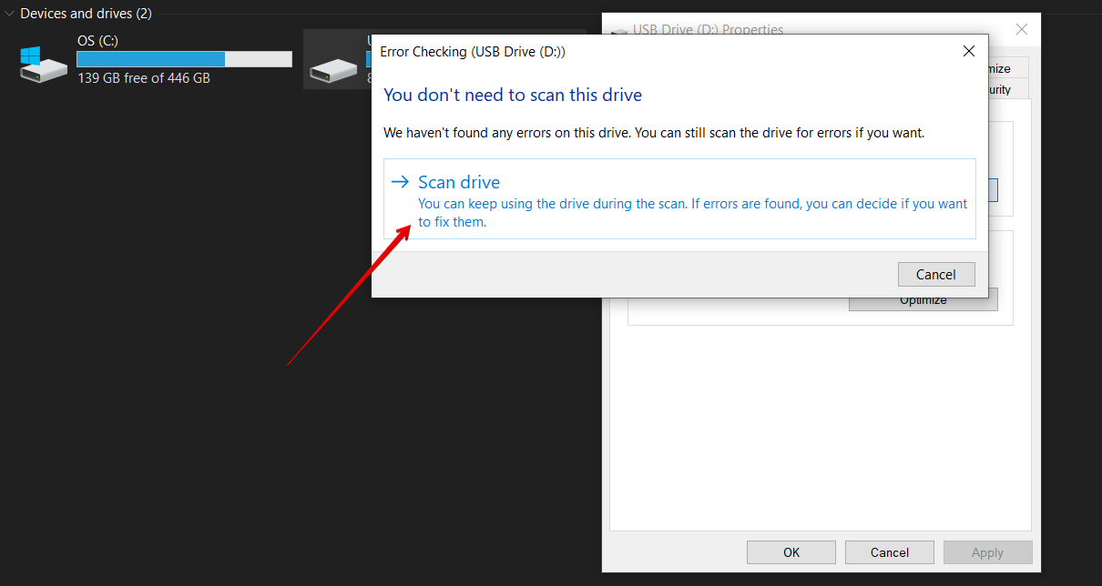Screen dimensions: 1102x586
Task: Click Scan drive heading text
Action: click(459, 182)
